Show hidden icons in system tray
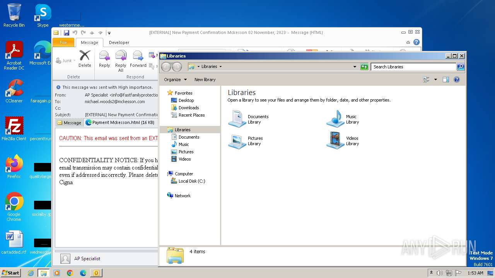 point(431,273)
